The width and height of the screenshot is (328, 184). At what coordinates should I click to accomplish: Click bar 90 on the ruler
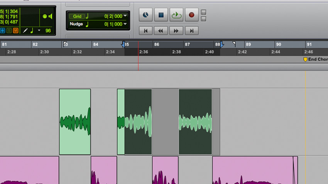[x=279, y=44]
